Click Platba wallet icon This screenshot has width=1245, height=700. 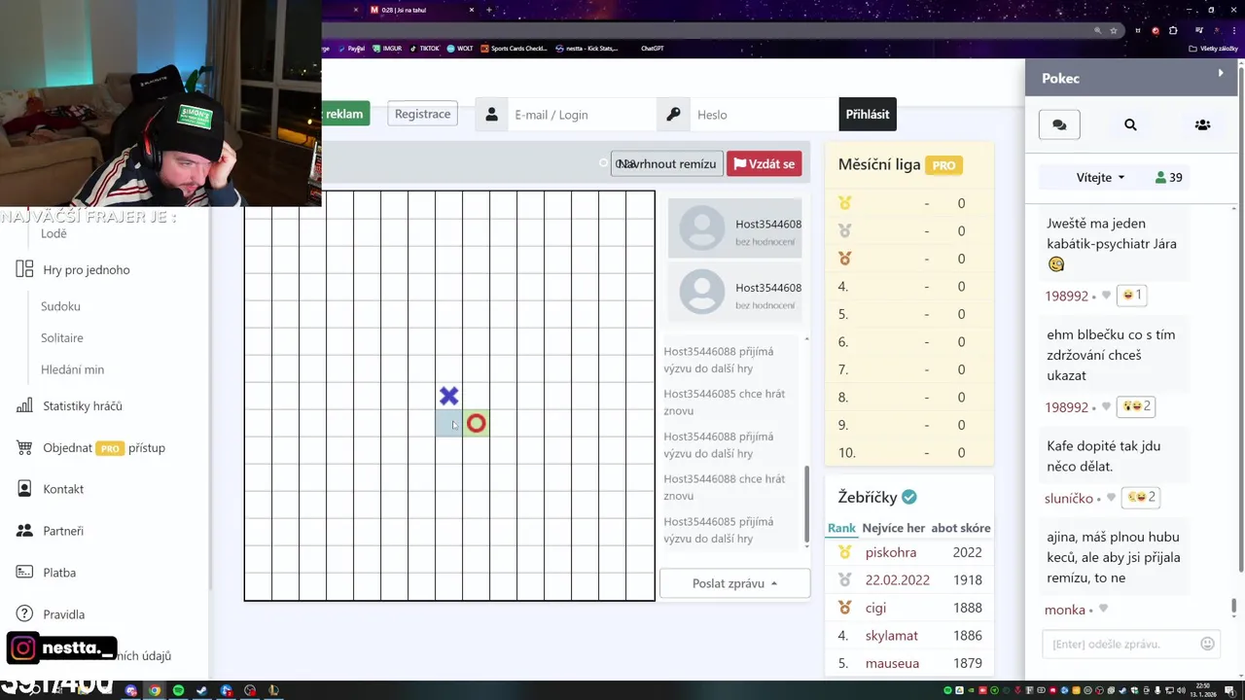[24, 573]
